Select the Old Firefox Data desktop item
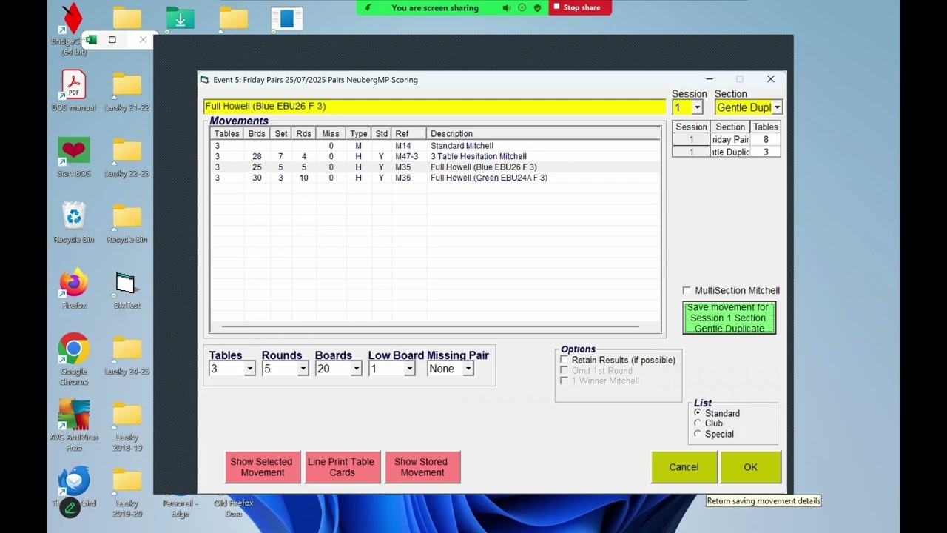 tap(234, 508)
